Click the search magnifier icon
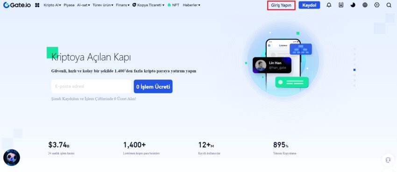Viewport: 397px width, 172px height. point(389,5)
